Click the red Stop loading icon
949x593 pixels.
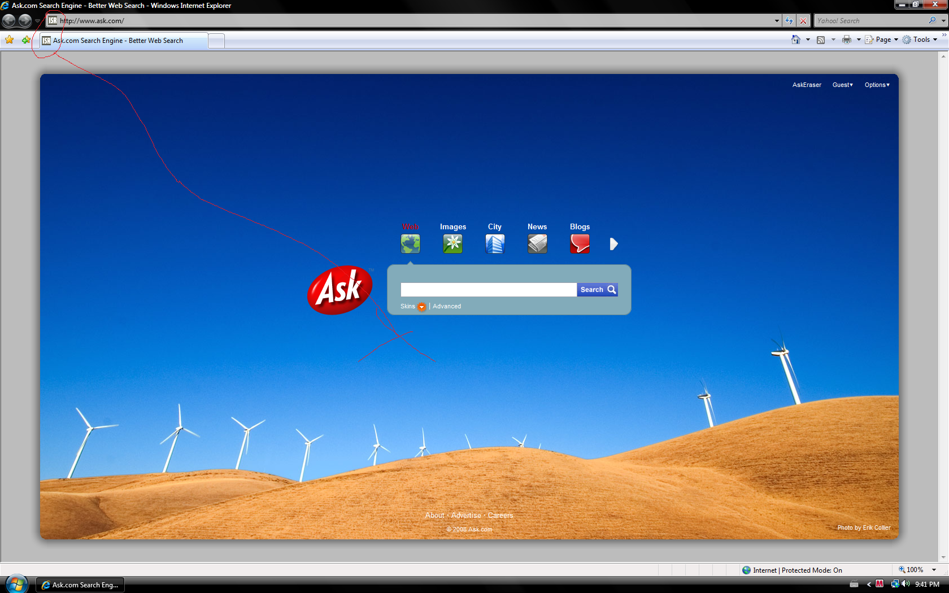tap(803, 21)
